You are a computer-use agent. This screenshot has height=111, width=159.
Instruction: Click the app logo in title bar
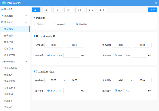4,3
